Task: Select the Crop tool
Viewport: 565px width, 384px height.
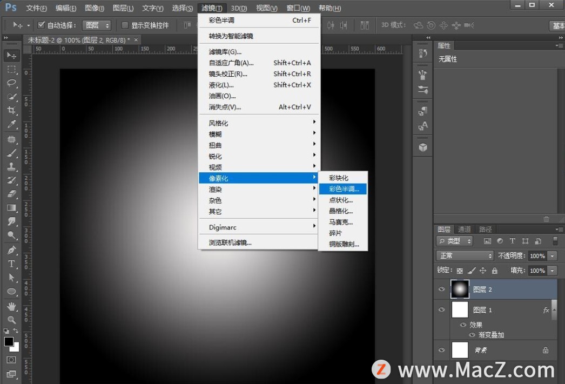Action: tap(11, 111)
